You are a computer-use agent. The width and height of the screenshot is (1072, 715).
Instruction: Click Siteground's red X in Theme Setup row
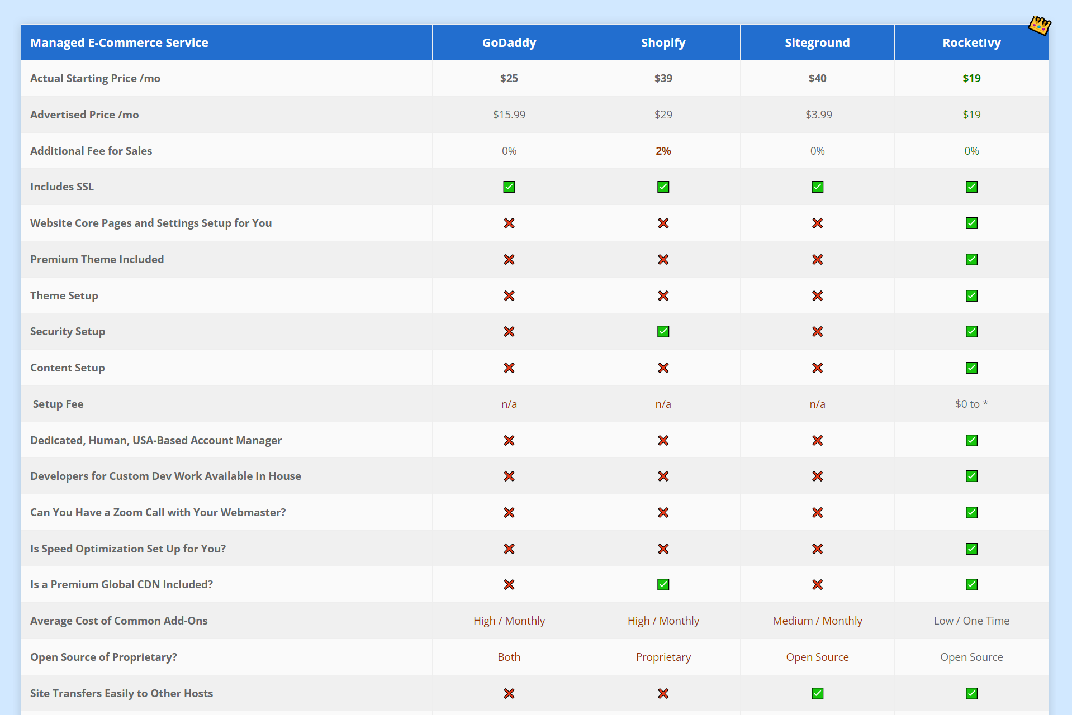pos(818,296)
